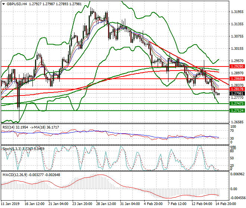Select the 1.27473 green support label
Screen dimensions: 246x208
pos(237,103)
